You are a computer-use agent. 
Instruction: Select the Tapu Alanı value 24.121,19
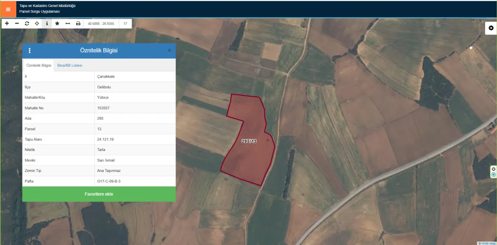pyautogui.click(x=105, y=139)
